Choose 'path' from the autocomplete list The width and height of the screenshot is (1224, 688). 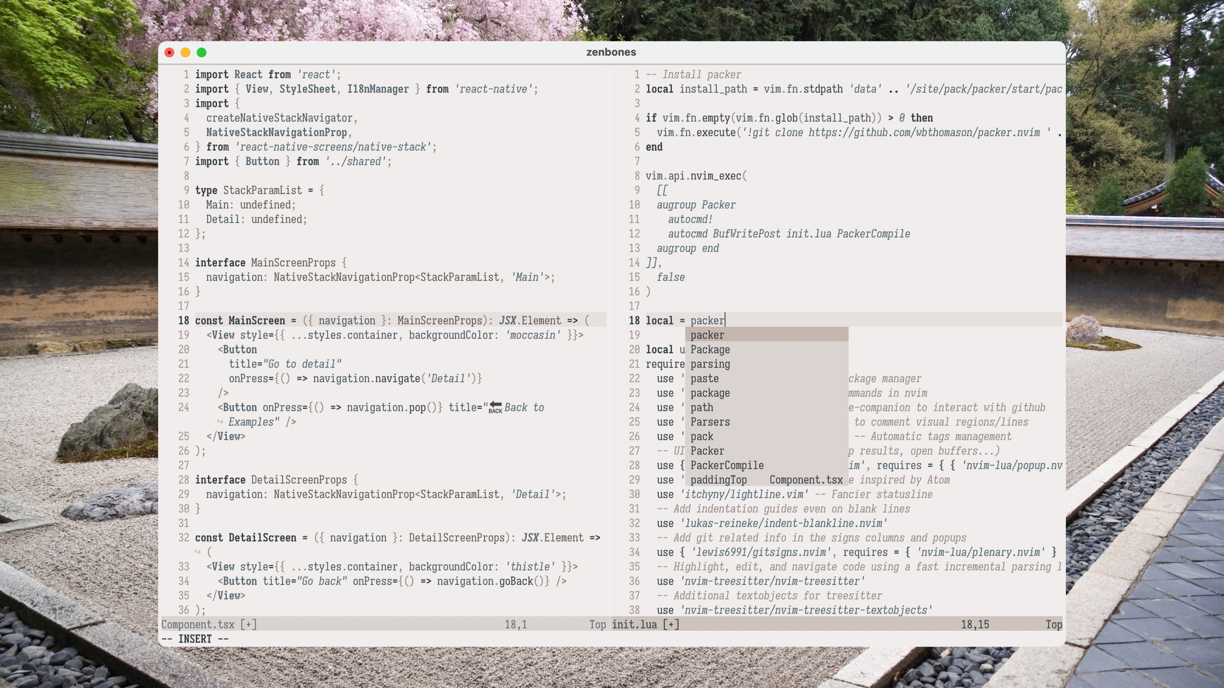(701, 407)
